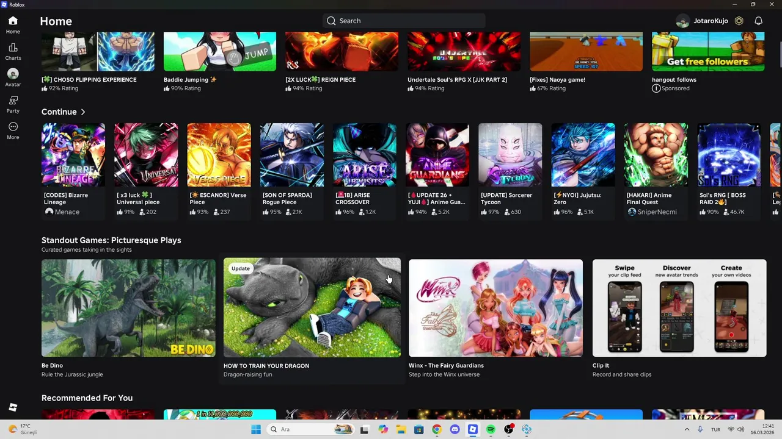Click the TUR language indicator

[715, 430]
